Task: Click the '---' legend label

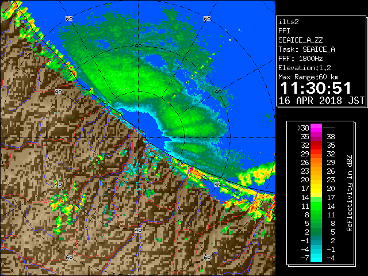Action: point(329,128)
